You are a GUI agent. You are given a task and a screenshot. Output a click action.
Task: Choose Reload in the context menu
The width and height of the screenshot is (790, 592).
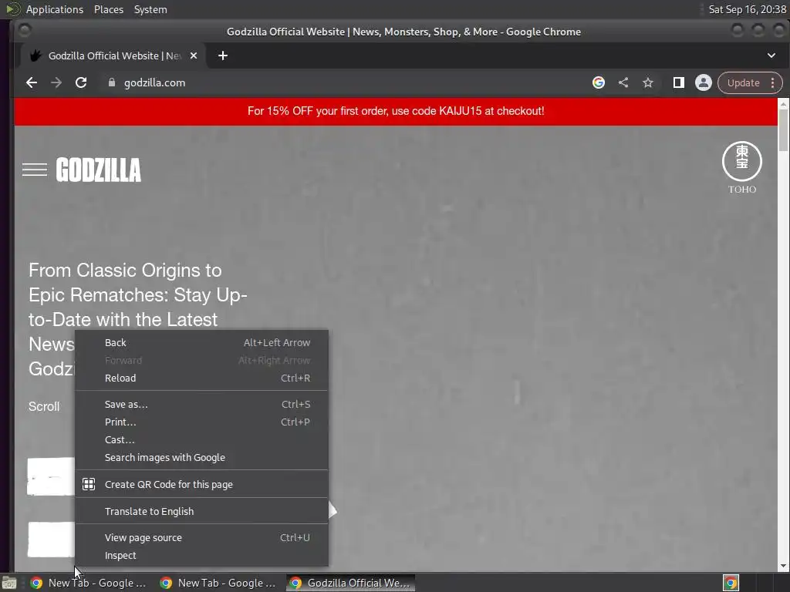(x=201, y=378)
